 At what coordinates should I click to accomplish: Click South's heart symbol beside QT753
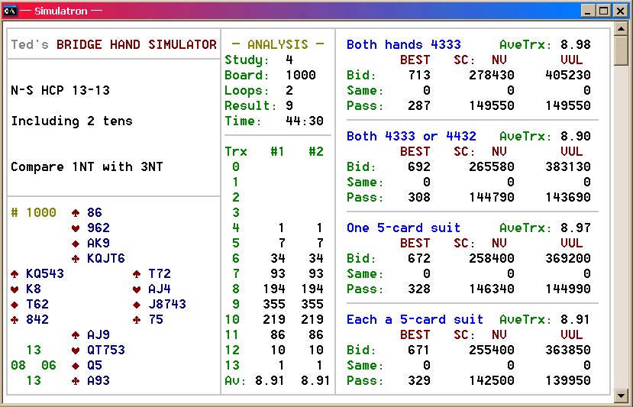(76, 350)
